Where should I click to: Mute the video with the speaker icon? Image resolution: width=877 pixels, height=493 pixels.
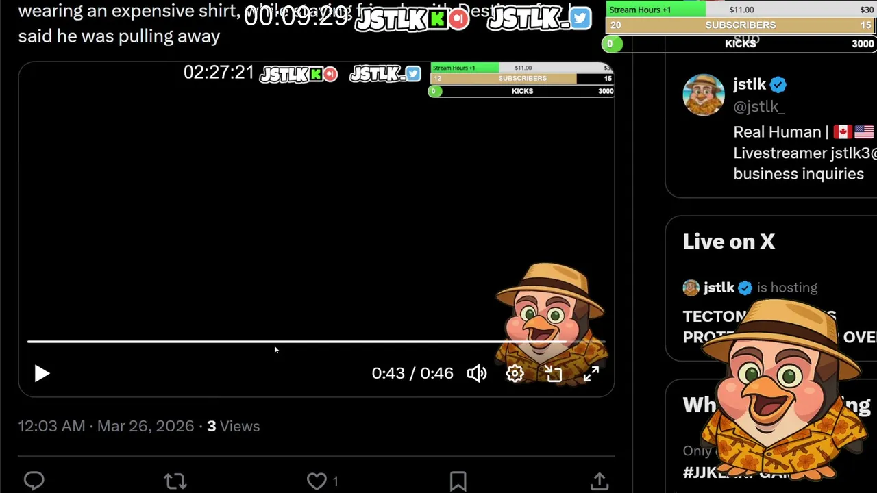click(477, 373)
